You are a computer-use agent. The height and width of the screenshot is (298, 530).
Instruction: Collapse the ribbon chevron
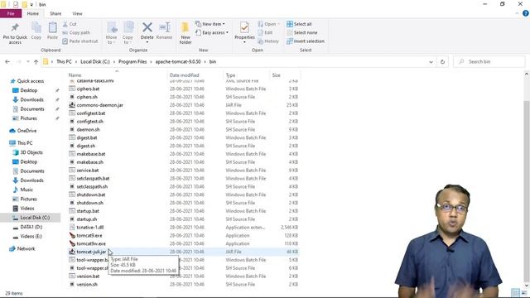tap(517, 13)
